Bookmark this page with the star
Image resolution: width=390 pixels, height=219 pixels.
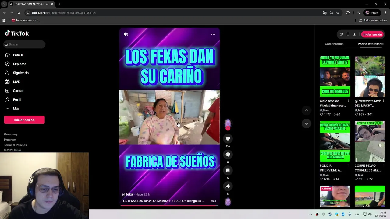pyautogui.click(x=338, y=13)
